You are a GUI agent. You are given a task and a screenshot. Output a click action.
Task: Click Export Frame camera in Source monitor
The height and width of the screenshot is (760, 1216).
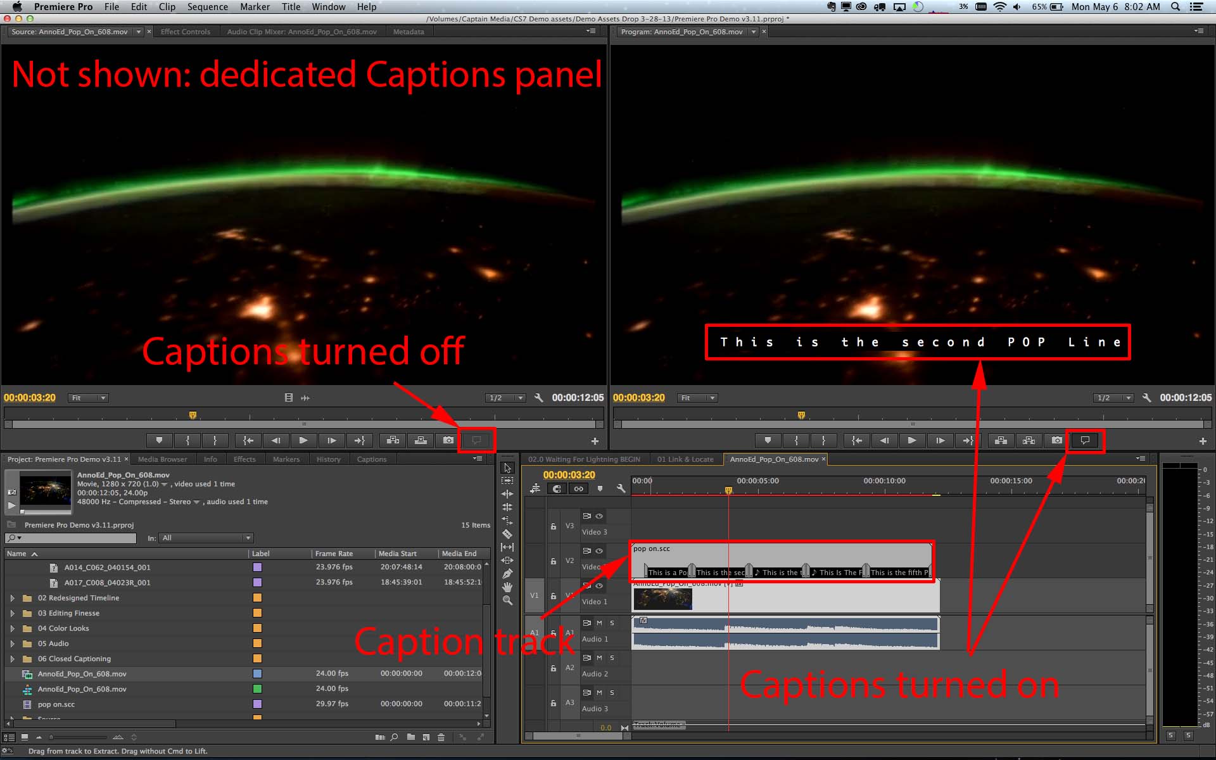[448, 440]
